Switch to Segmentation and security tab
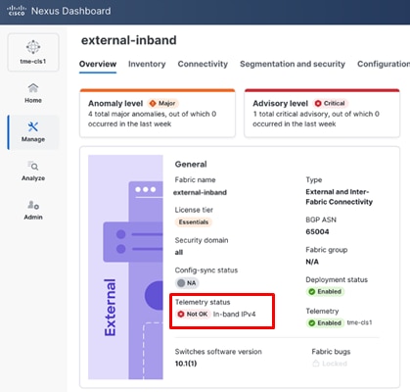 (293, 64)
